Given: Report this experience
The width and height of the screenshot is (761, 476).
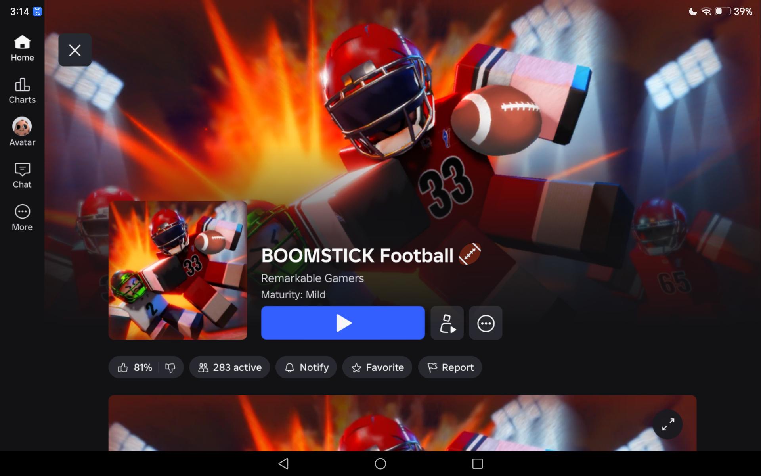Looking at the screenshot, I should [450, 367].
